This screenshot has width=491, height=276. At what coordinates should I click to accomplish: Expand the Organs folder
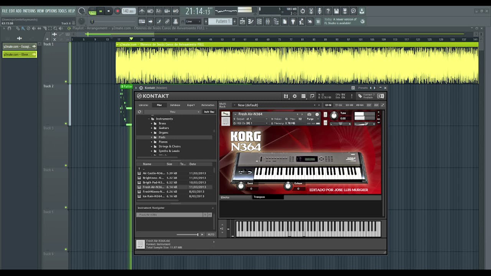tap(152, 133)
